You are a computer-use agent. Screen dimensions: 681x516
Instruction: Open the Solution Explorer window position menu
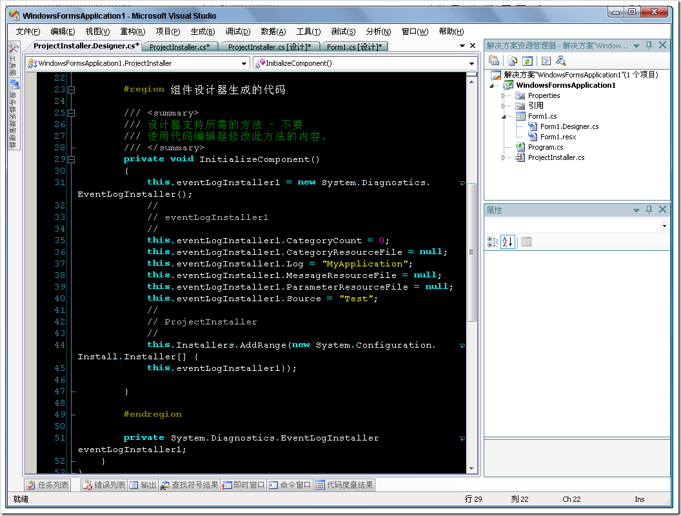coord(637,46)
